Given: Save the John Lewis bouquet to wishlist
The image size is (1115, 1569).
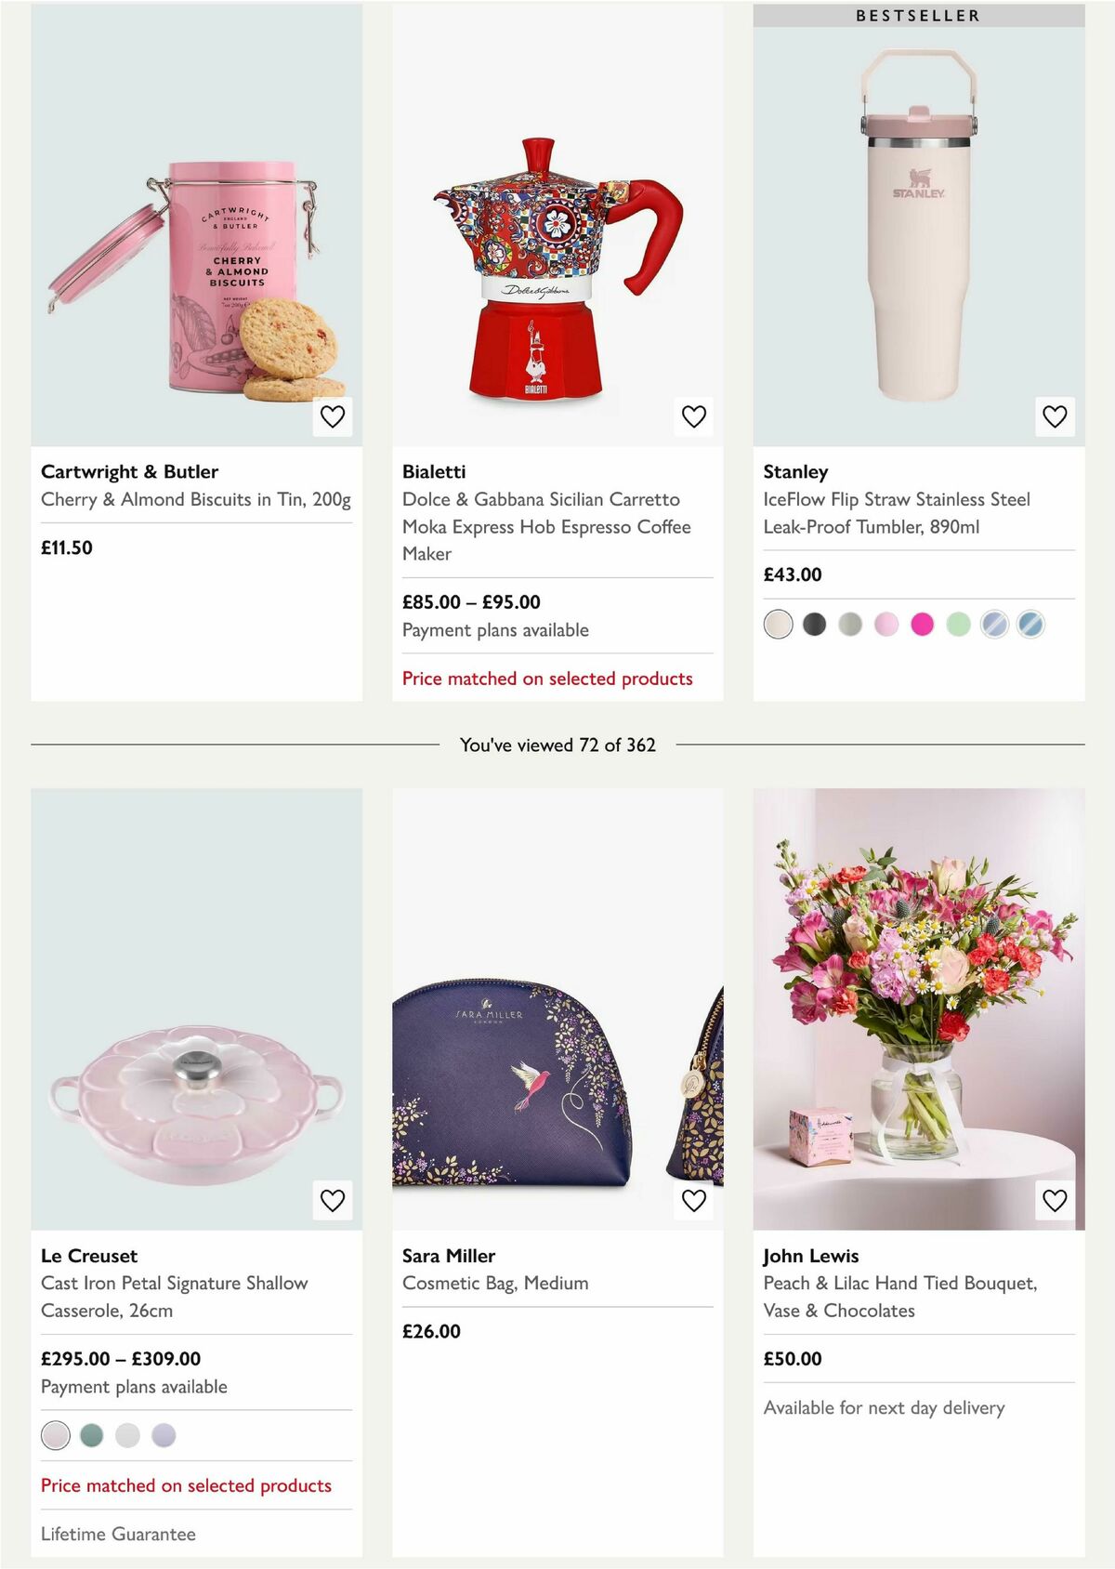Looking at the screenshot, I should (x=1055, y=1201).
